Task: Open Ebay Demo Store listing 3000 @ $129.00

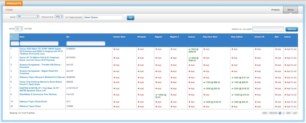Action: pyautogui.click(x=212, y=102)
